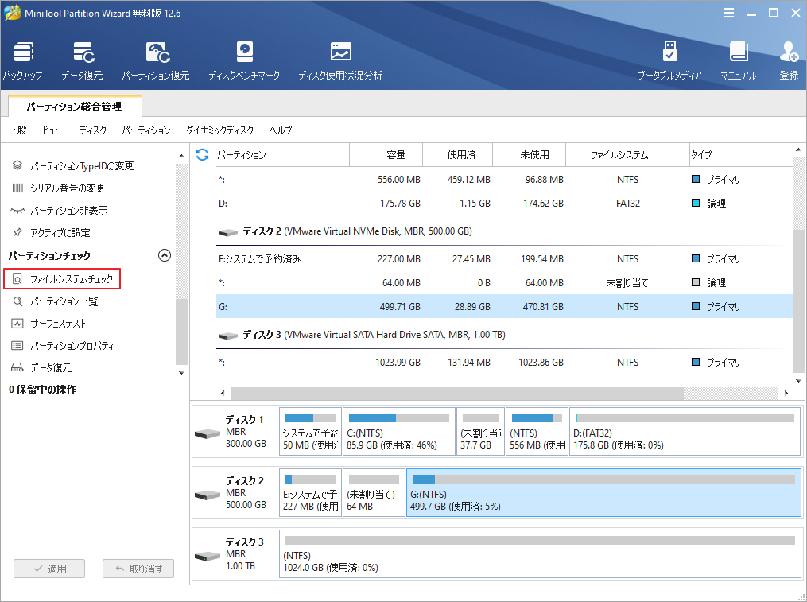
Task: Click the 適用 apply button
Action: (x=49, y=569)
